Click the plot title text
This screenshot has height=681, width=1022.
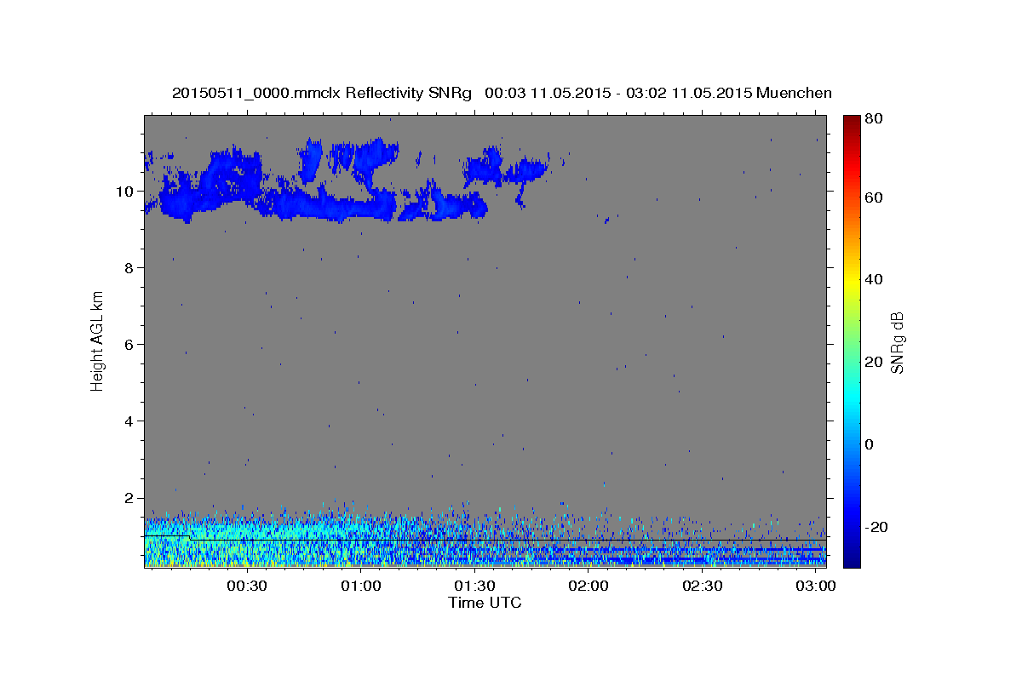point(502,93)
